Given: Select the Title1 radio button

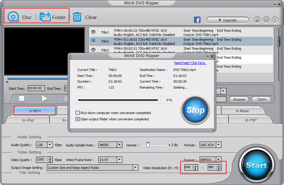Looking at the screenshot, I should click(93, 31).
